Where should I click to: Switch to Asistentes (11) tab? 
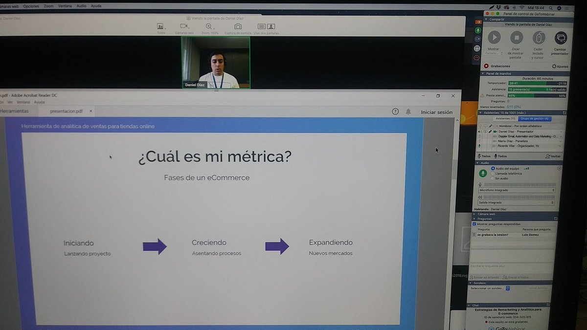pyautogui.click(x=505, y=118)
